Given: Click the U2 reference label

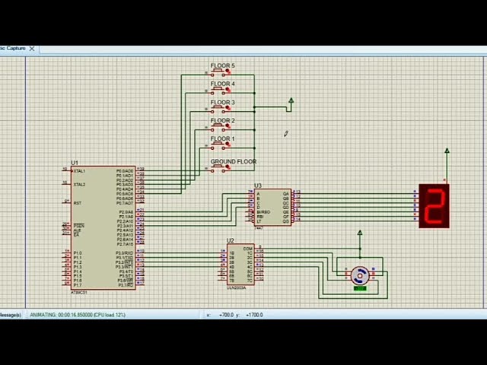Looking at the screenshot, I should pyautogui.click(x=231, y=240).
